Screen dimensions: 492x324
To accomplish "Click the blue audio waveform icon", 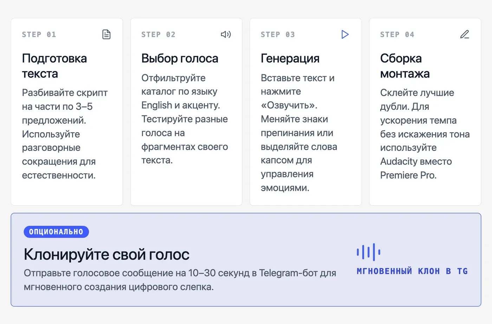I will pyautogui.click(x=369, y=252).
